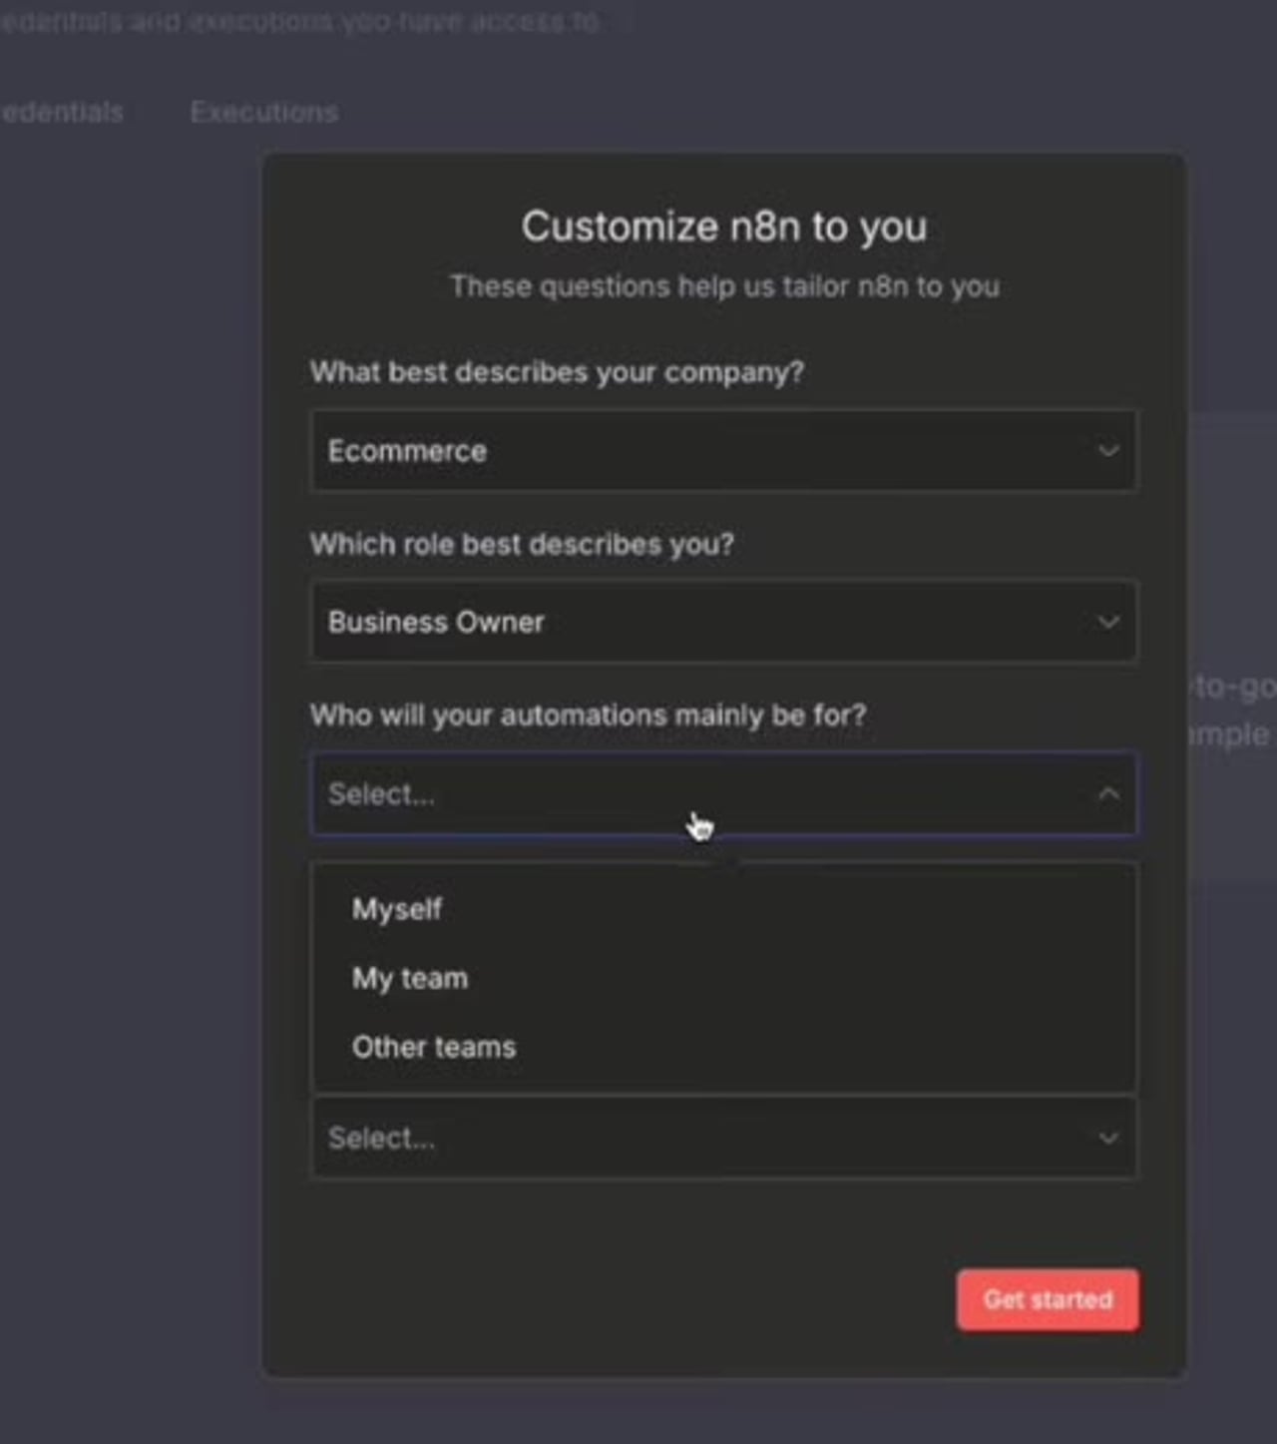Switch to the Executions tab in background
The width and height of the screenshot is (1277, 1444).
click(264, 112)
